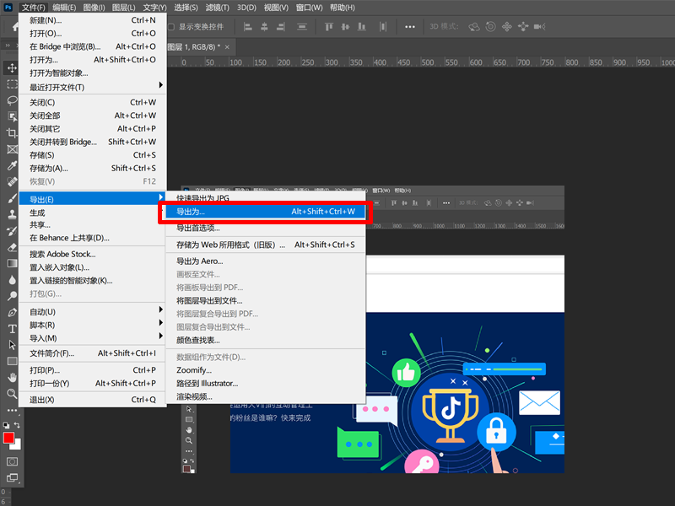Click the three-dot more options in options bar
The width and height of the screenshot is (675, 506).
tap(410, 26)
